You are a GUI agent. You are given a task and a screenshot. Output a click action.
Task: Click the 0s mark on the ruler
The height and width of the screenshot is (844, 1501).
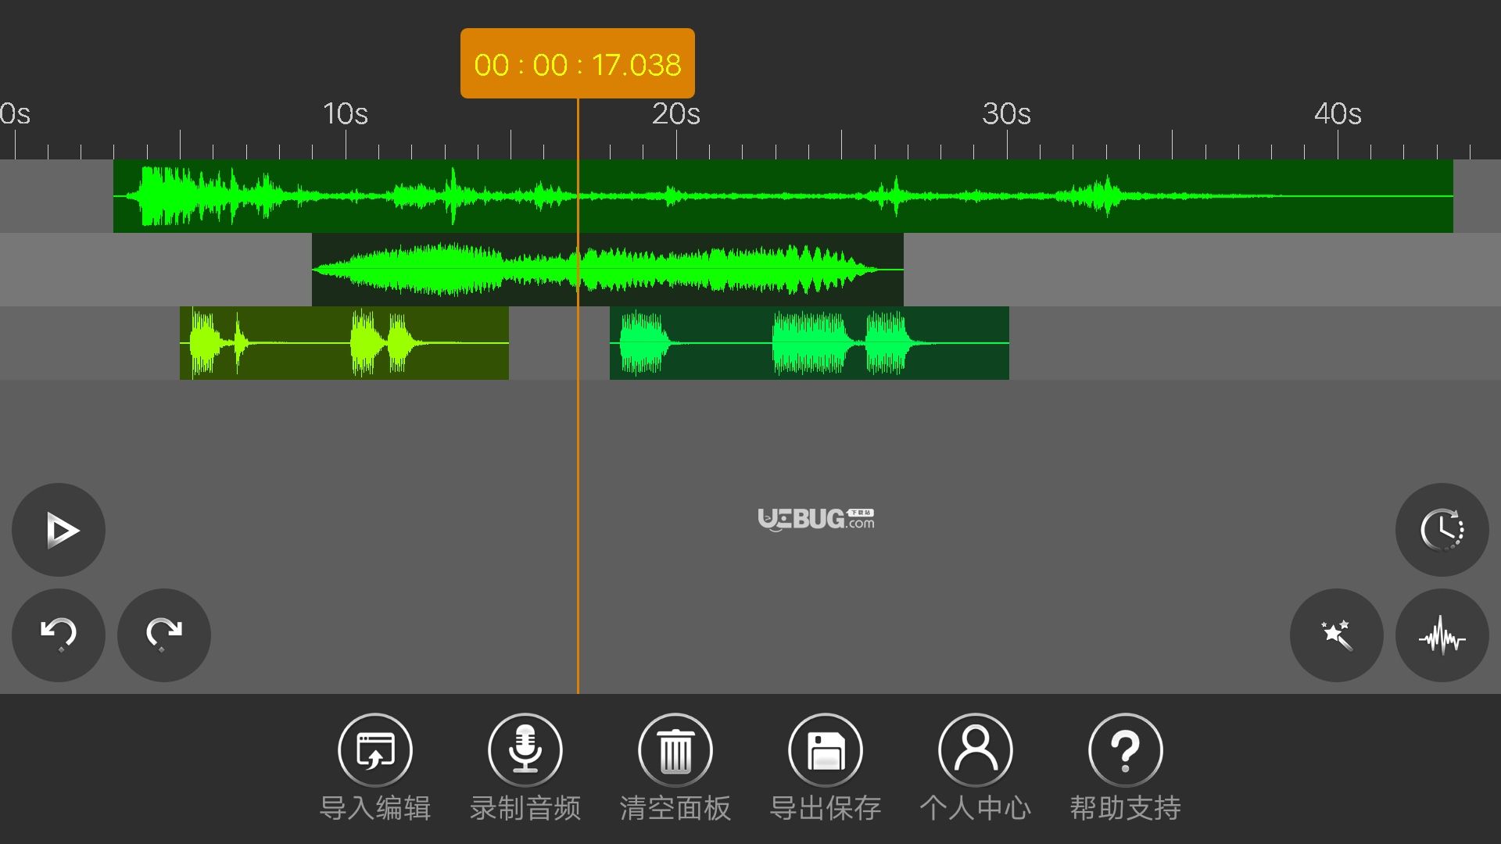point(15,114)
